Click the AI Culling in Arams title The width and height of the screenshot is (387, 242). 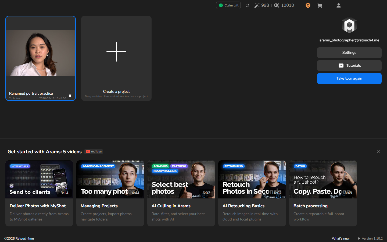171,206
